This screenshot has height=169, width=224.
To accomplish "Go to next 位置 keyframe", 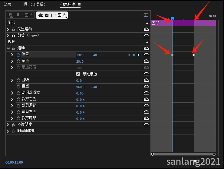I will pos(138,55).
